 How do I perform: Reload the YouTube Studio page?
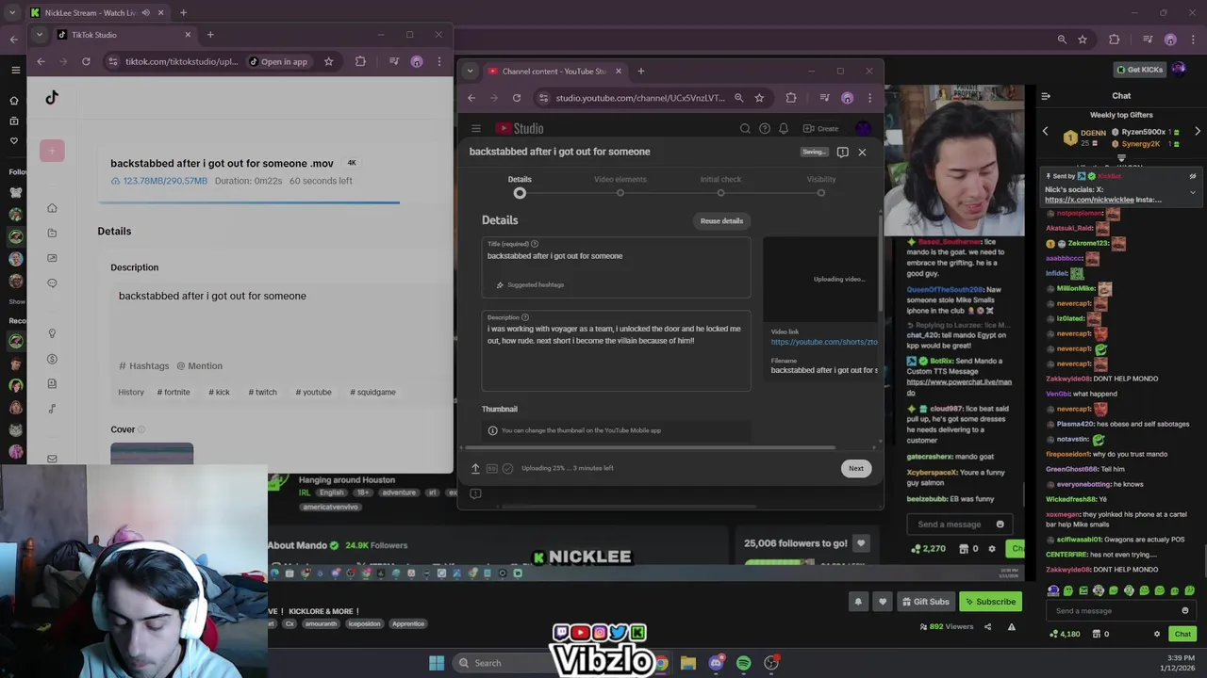[x=517, y=98]
